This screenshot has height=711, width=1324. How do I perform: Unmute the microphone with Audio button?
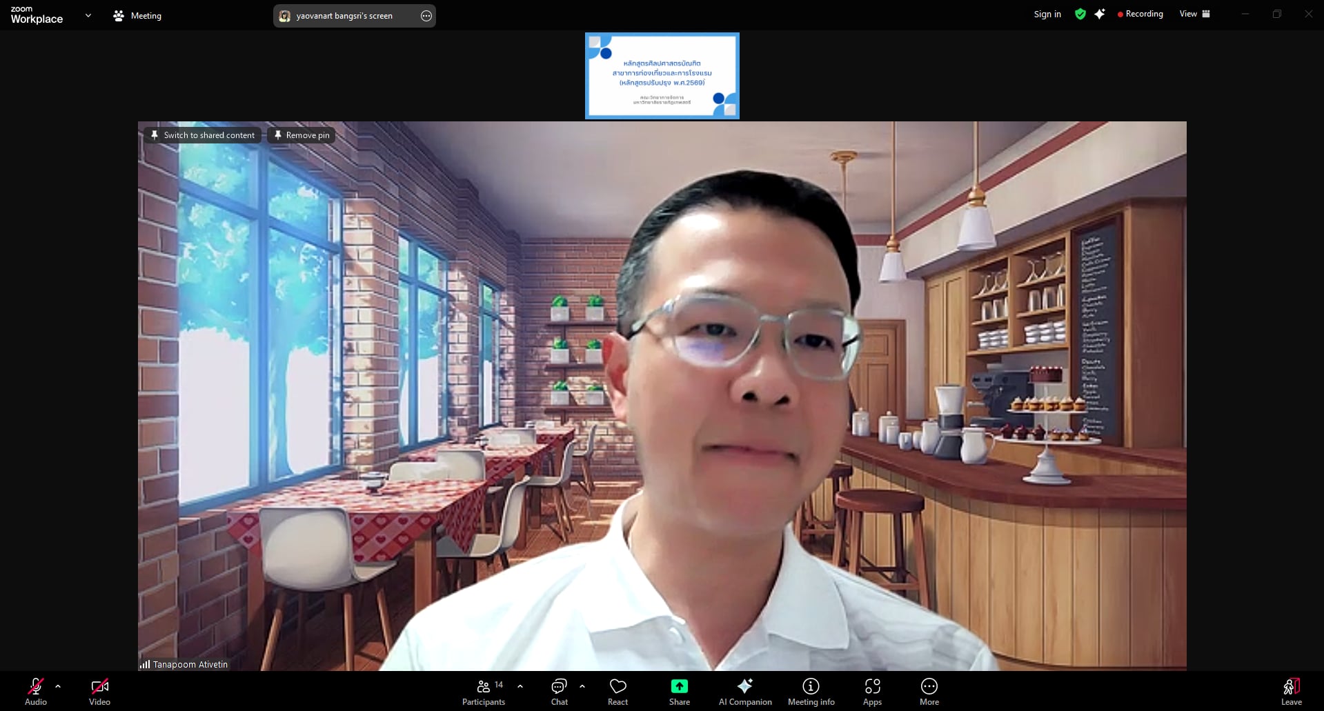(35, 691)
